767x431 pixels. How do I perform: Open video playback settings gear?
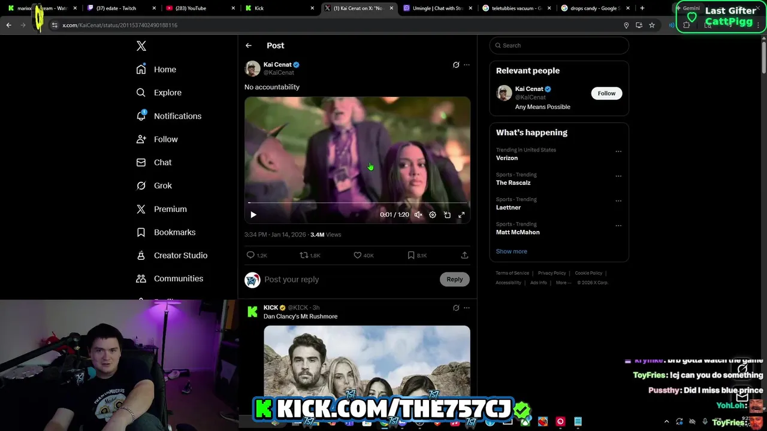433,215
